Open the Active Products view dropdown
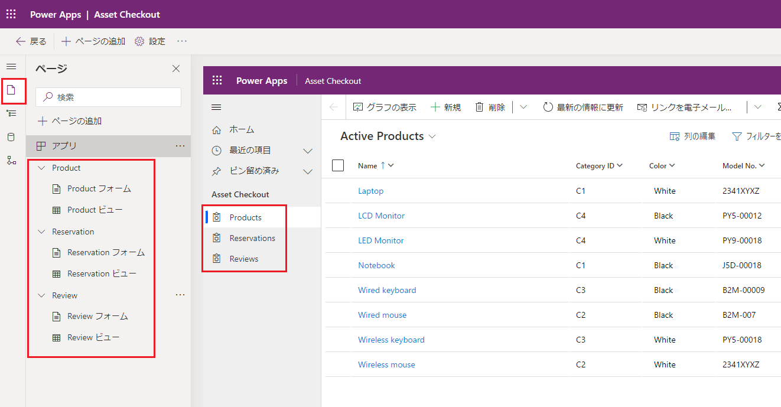Viewport: 781px width, 407px height. 432,136
